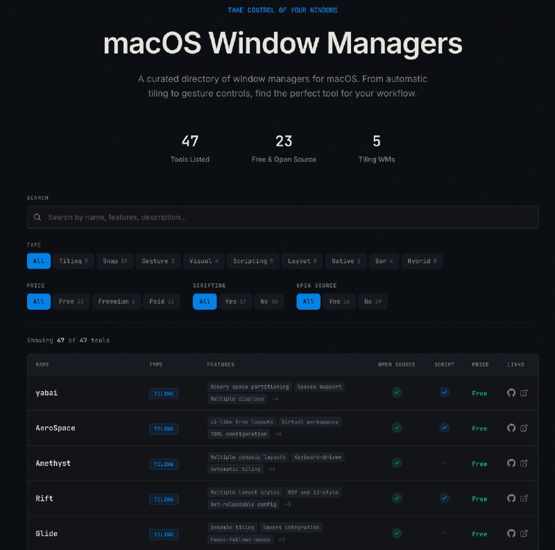Filter type by Layout
The width and height of the screenshot is (555, 550).
coord(302,261)
